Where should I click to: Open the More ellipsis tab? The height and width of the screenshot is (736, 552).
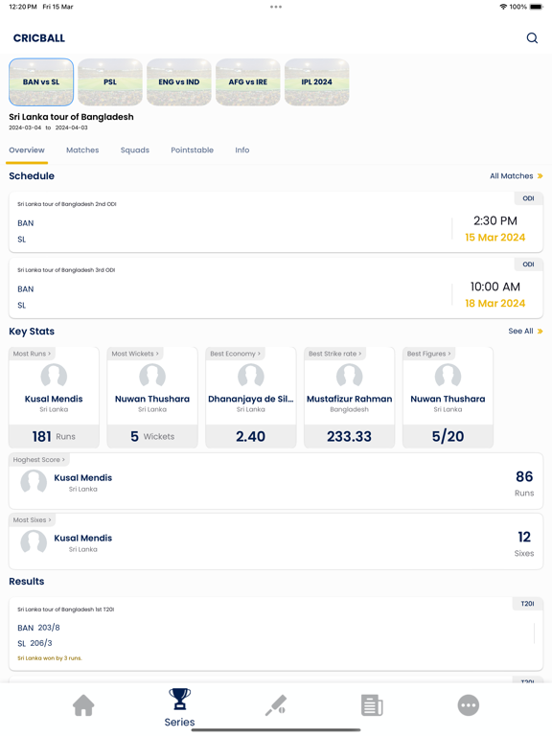click(468, 705)
